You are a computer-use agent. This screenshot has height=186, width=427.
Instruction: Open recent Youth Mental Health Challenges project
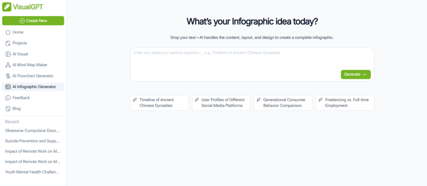coord(33,171)
